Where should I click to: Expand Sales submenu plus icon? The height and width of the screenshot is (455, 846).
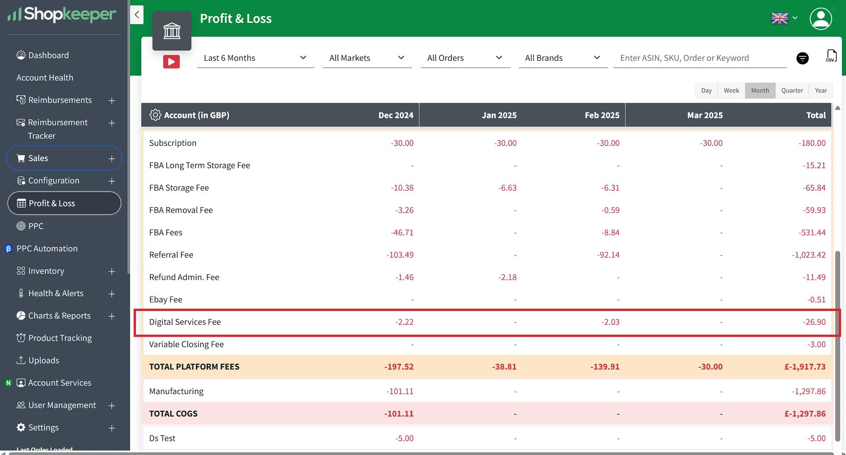pos(112,159)
